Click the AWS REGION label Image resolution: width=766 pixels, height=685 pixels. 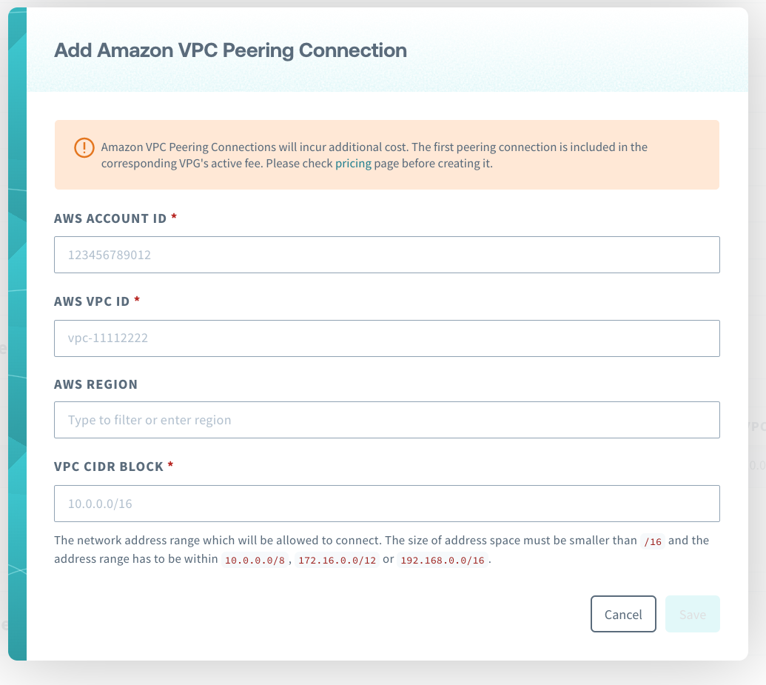pyautogui.click(x=95, y=384)
